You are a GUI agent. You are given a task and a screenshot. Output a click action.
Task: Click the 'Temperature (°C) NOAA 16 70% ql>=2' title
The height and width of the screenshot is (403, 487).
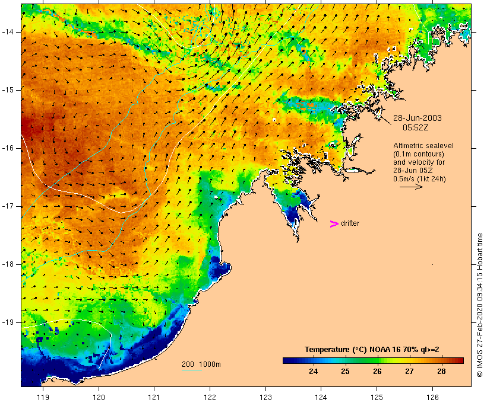pyautogui.click(x=372, y=350)
